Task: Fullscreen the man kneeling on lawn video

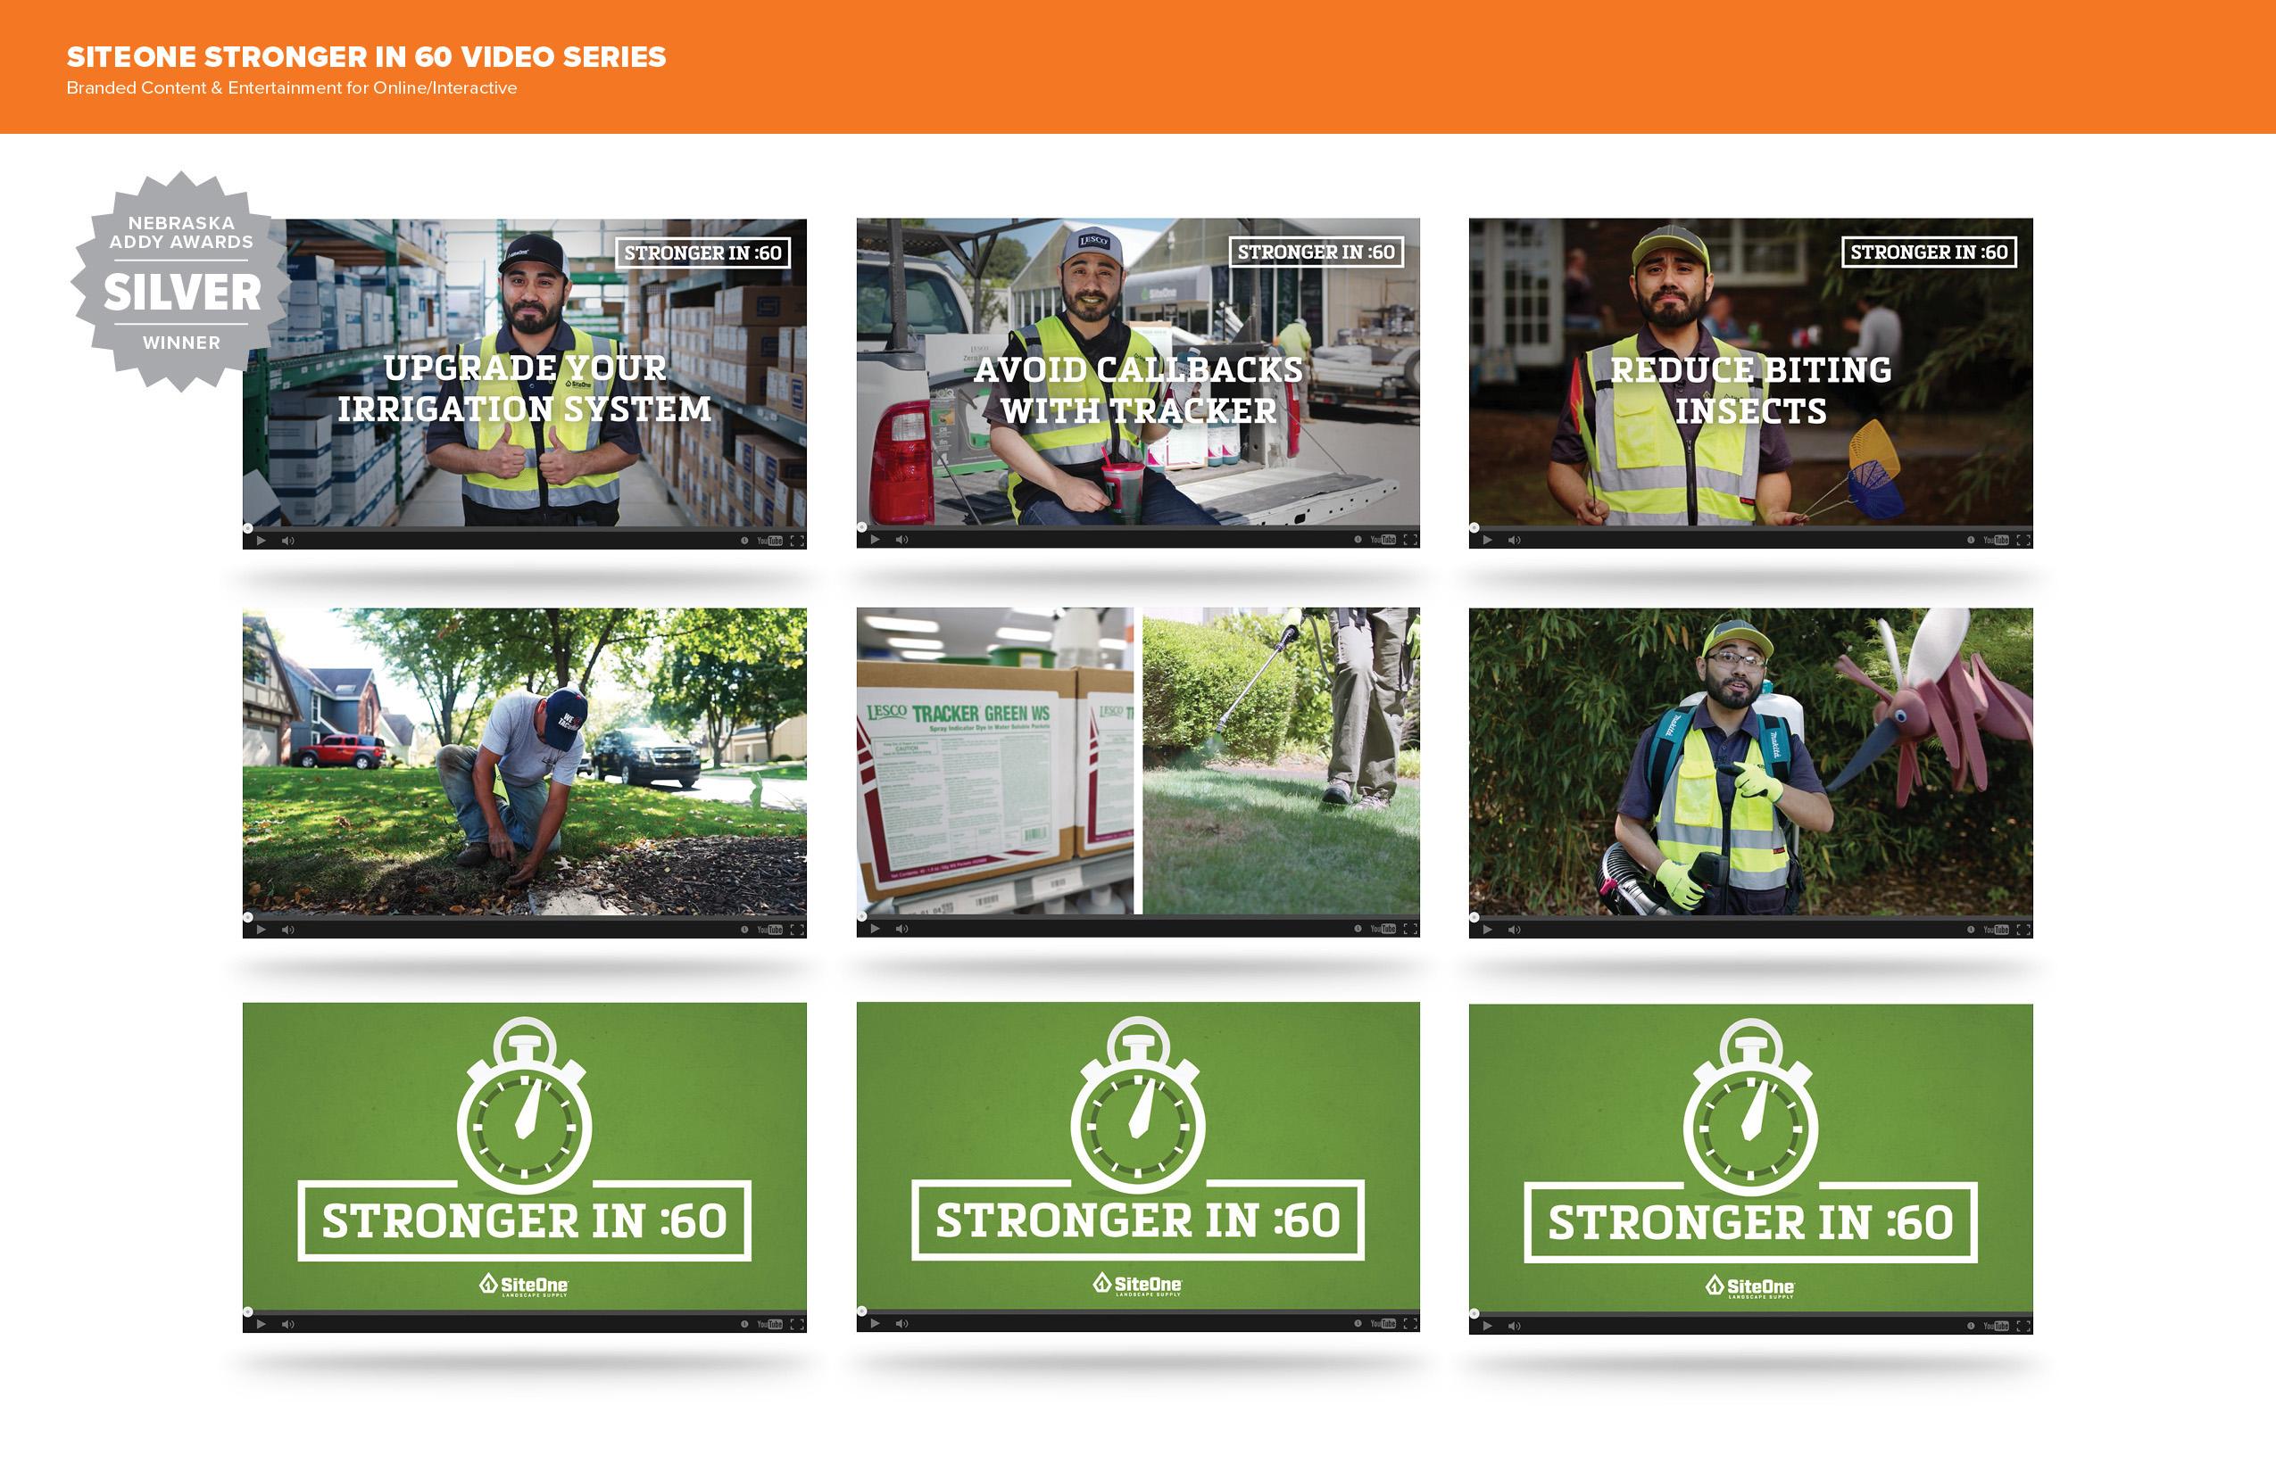Action: [796, 930]
